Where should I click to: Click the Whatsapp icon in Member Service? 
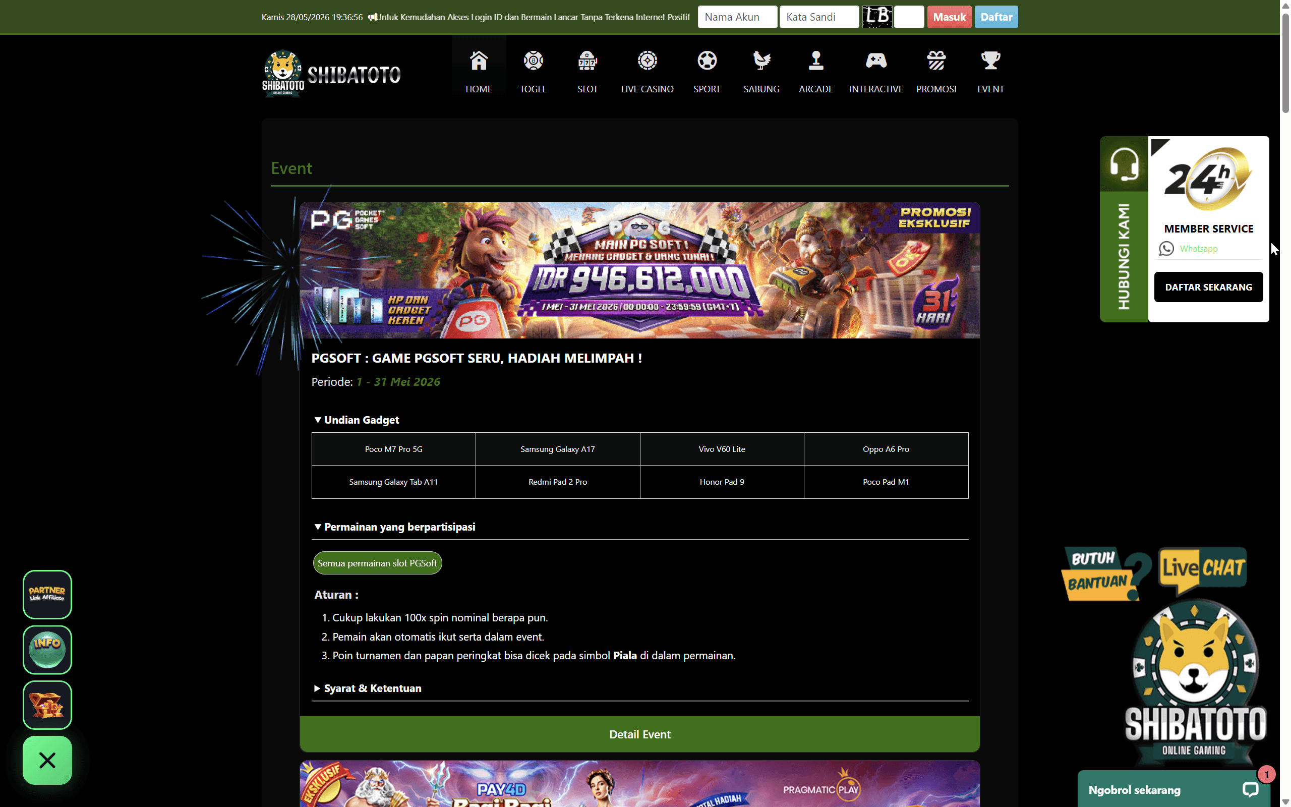(1166, 249)
